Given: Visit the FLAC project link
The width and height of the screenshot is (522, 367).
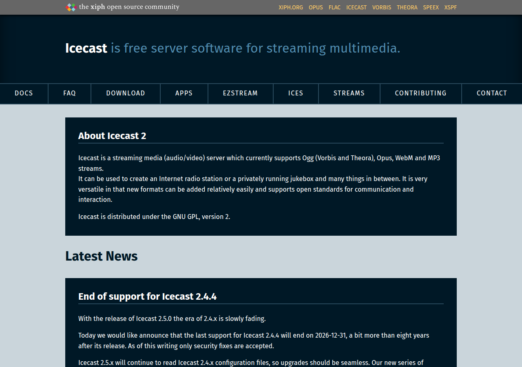Looking at the screenshot, I should [x=334, y=7].
